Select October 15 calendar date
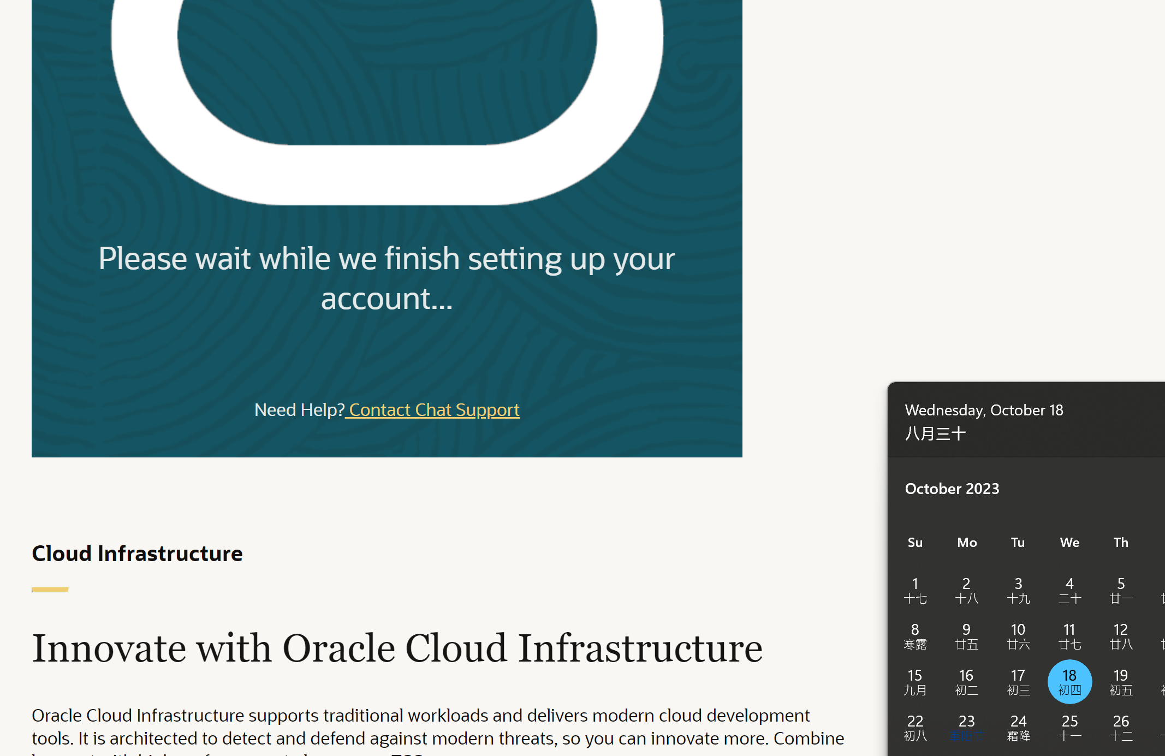1165x756 pixels. point(915,682)
